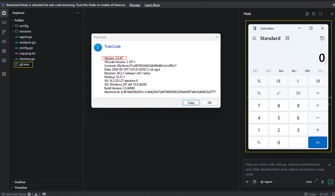The width and height of the screenshot is (335, 196).
Task: Click the plus add-context icon in chat input
Action: pyautogui.click(x=247, y=182)
